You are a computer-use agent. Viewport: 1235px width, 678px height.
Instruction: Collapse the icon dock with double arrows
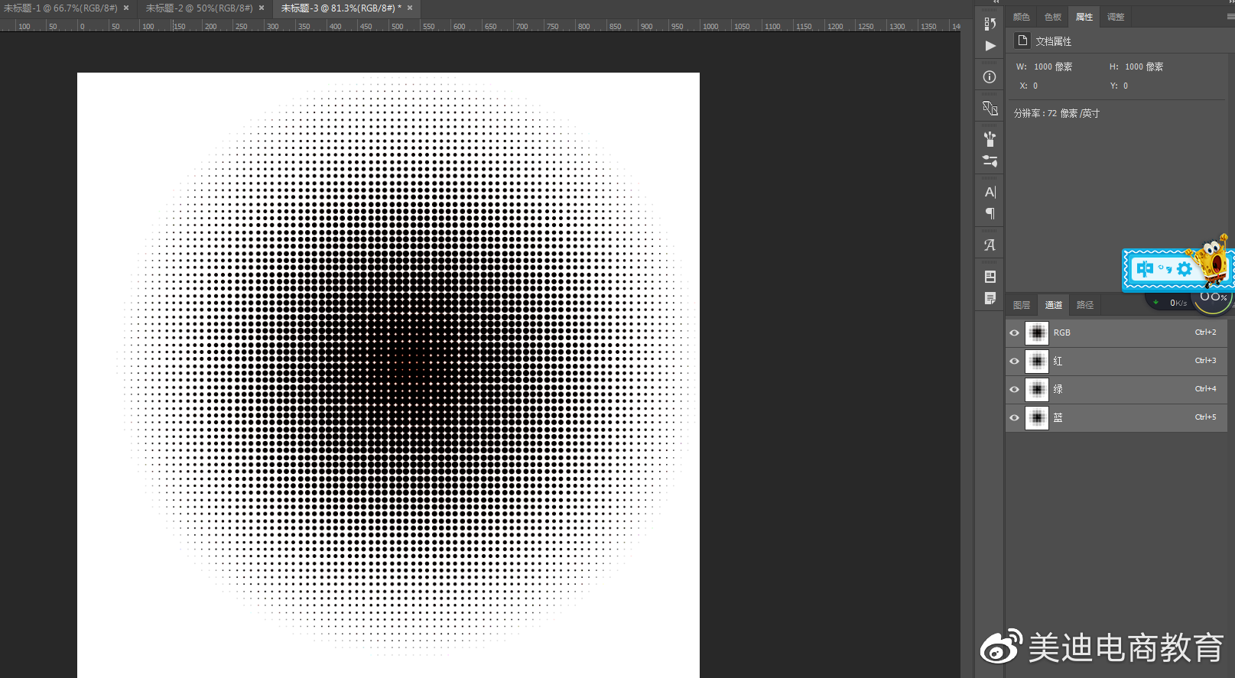(x=996, y=2)
